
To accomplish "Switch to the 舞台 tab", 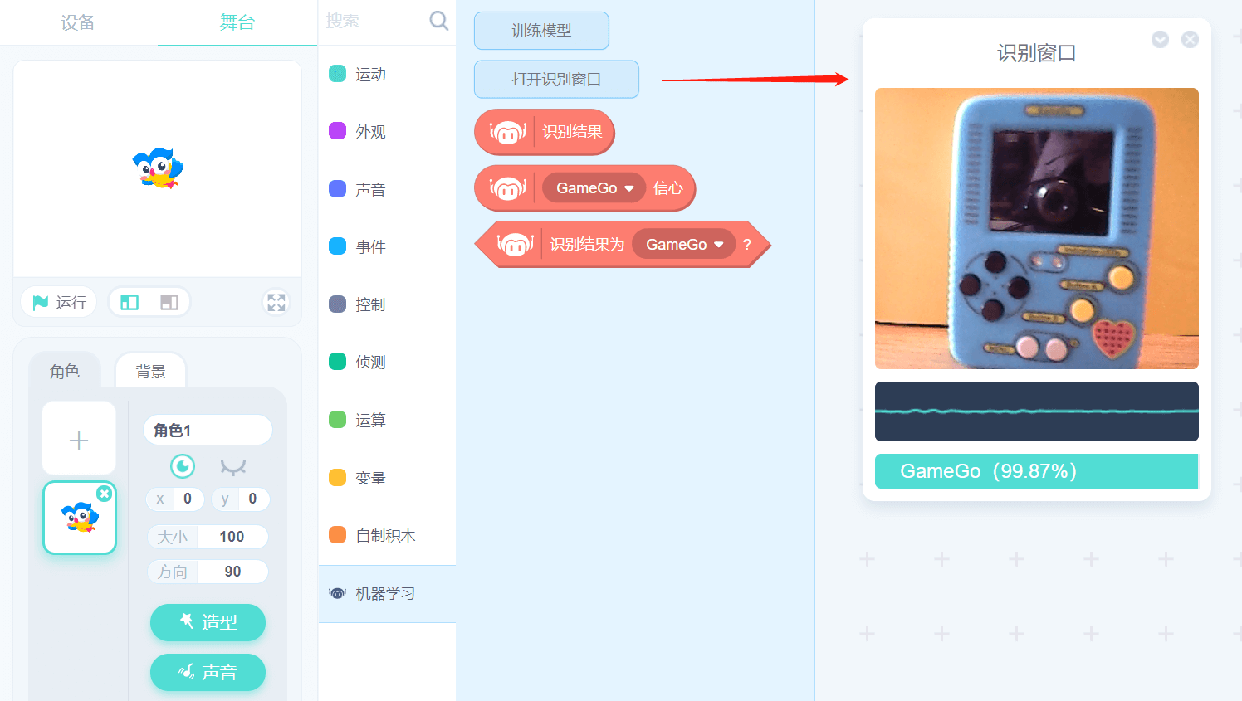I will coord(237,22).
